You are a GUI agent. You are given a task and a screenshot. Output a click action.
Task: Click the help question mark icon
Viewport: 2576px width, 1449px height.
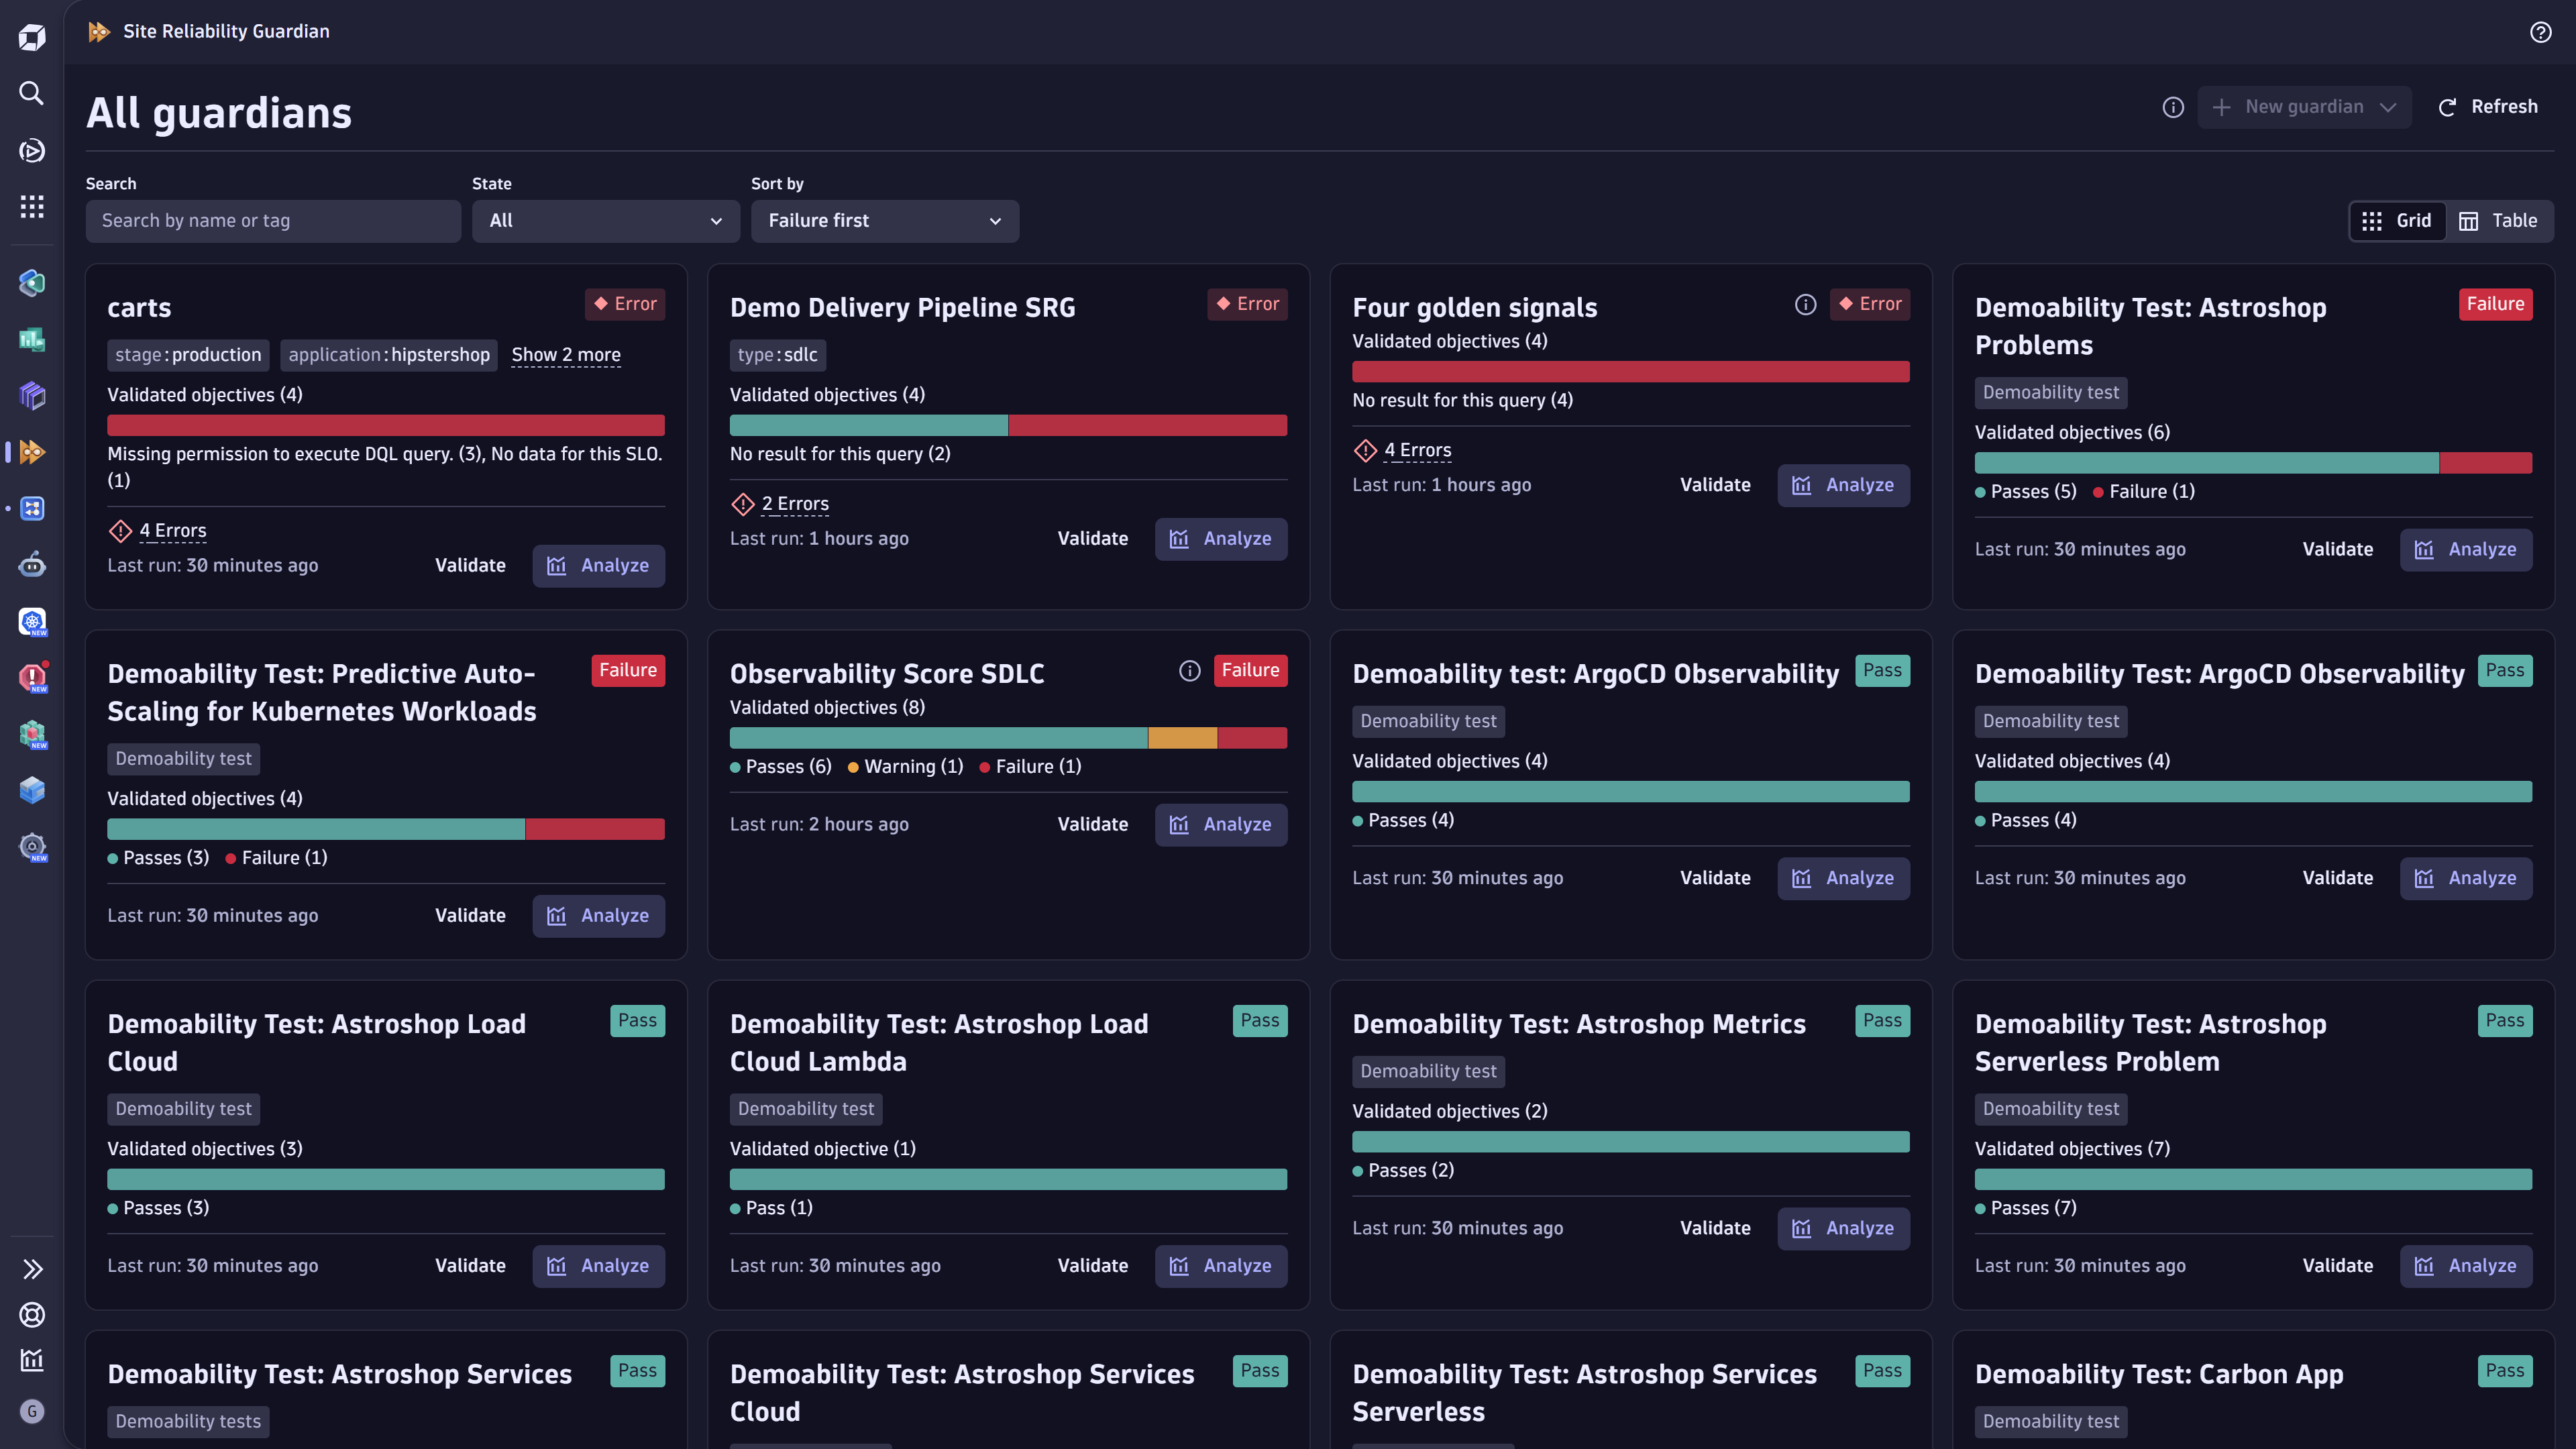coord(2540,32)
